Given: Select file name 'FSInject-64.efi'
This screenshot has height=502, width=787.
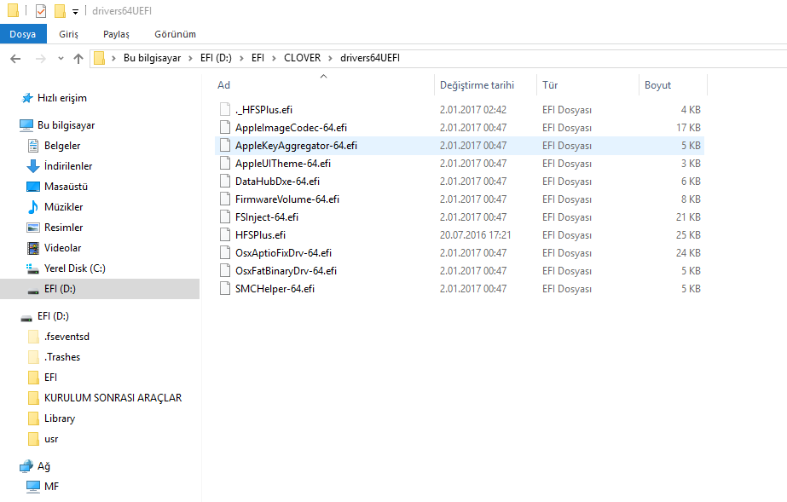Looking at the screenshot, I should point(267,217).
